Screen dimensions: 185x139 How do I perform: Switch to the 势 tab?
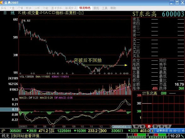point(149,126)
